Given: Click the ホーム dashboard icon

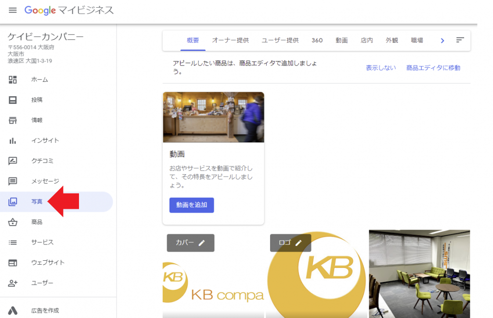Looking at the screenshot, I should pyautogui.click(x=13, y=80).
